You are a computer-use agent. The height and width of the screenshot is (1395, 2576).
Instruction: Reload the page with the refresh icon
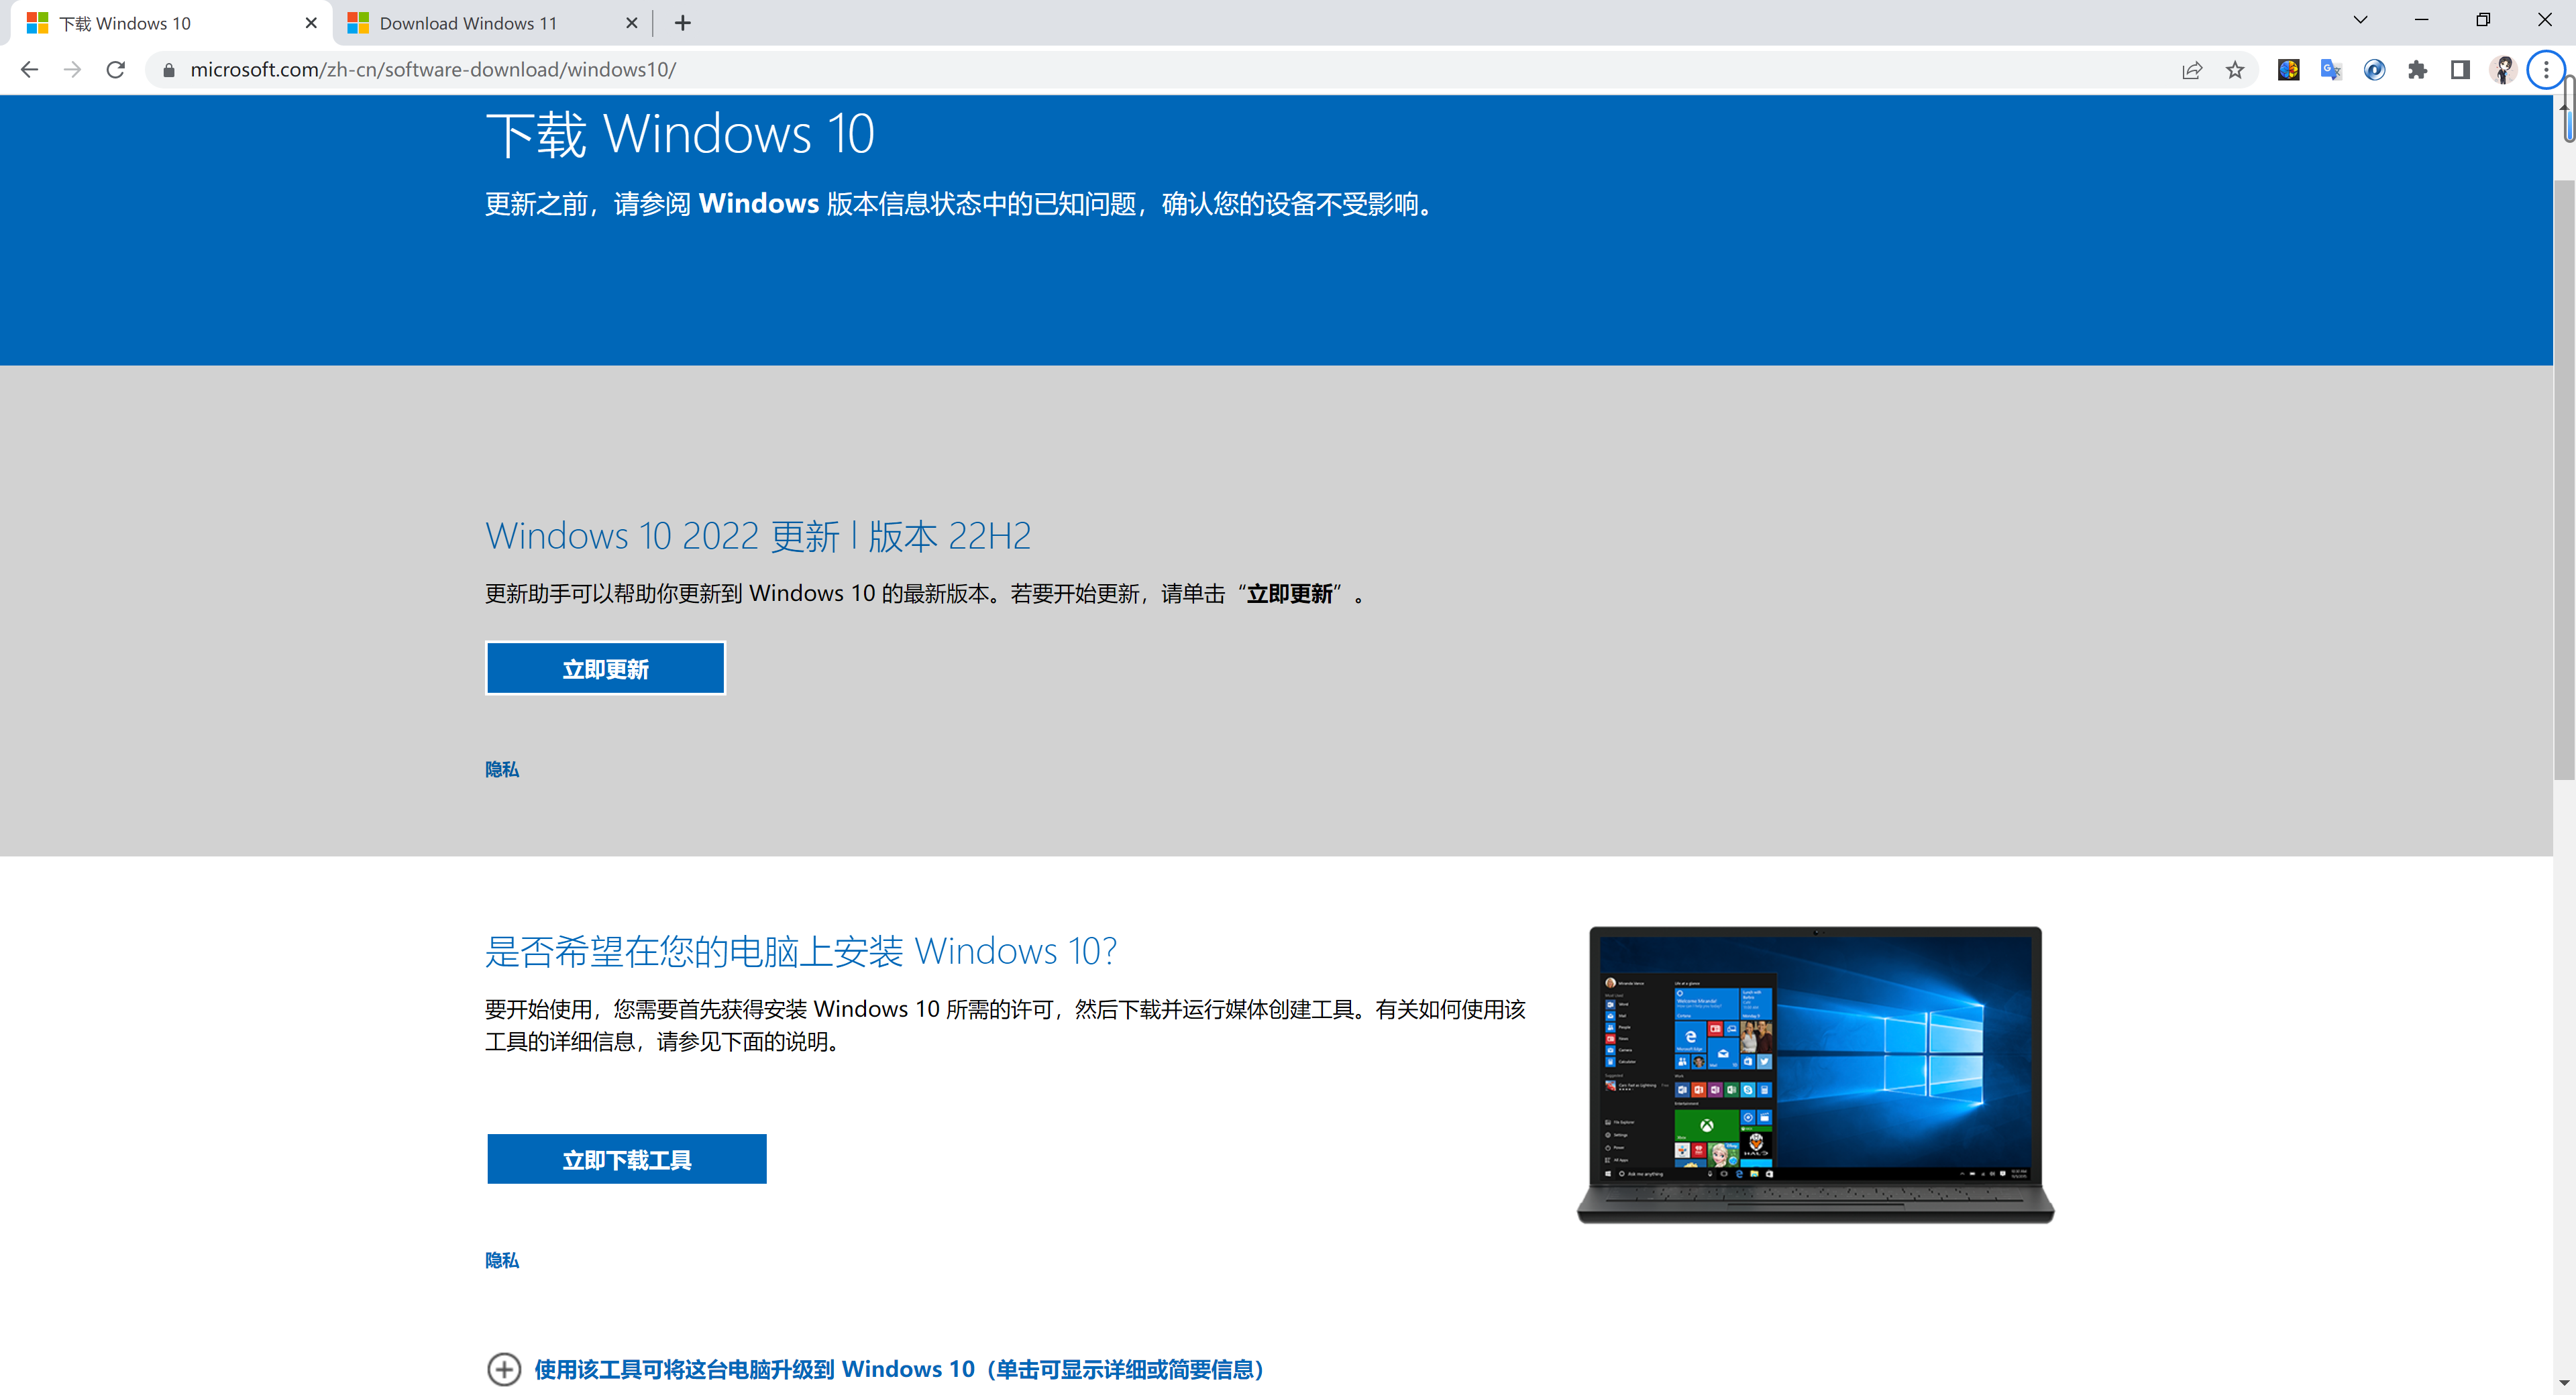[x=116, y=69]
